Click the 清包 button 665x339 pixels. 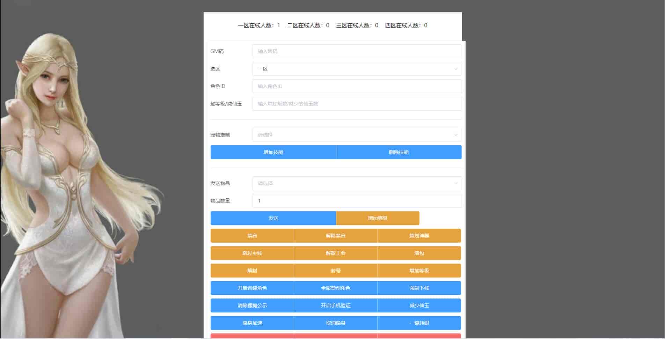coord(419,253)
